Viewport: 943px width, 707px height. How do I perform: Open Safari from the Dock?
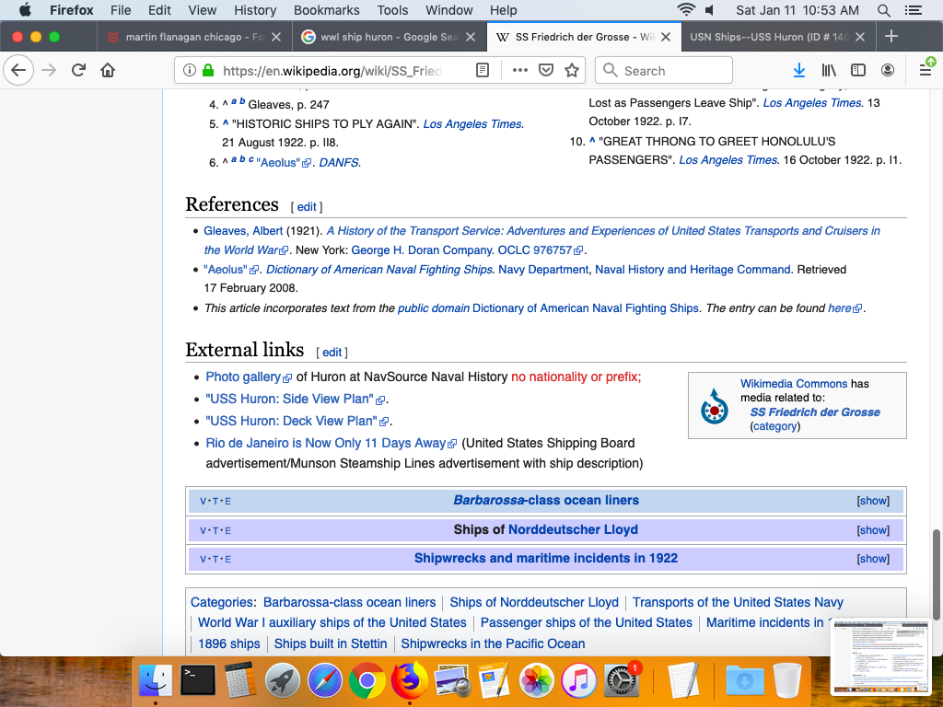click(x=324, y=681)
